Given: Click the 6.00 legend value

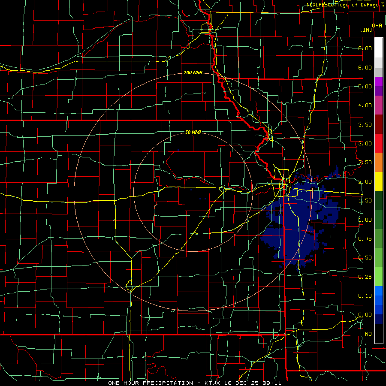Looking at the screenshot, I should click(x=365, y=67).
